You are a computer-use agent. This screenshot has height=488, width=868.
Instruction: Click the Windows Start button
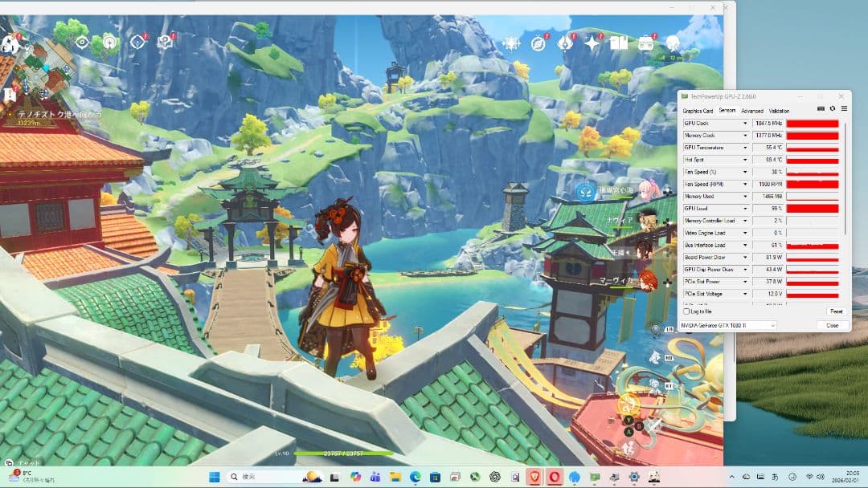click(215, 477)
